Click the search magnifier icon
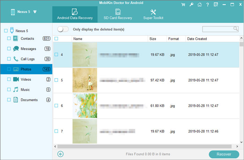The height and width of the screenshot is (160, 244). tap(236, 29)
